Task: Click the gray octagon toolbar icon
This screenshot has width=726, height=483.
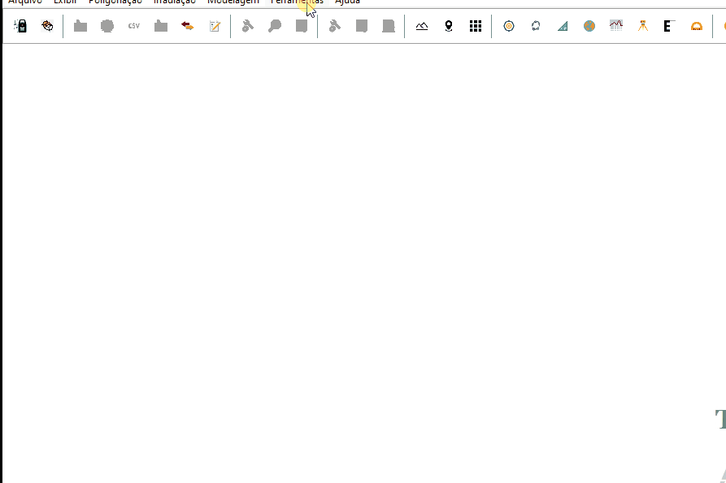Action: point(107,26)
